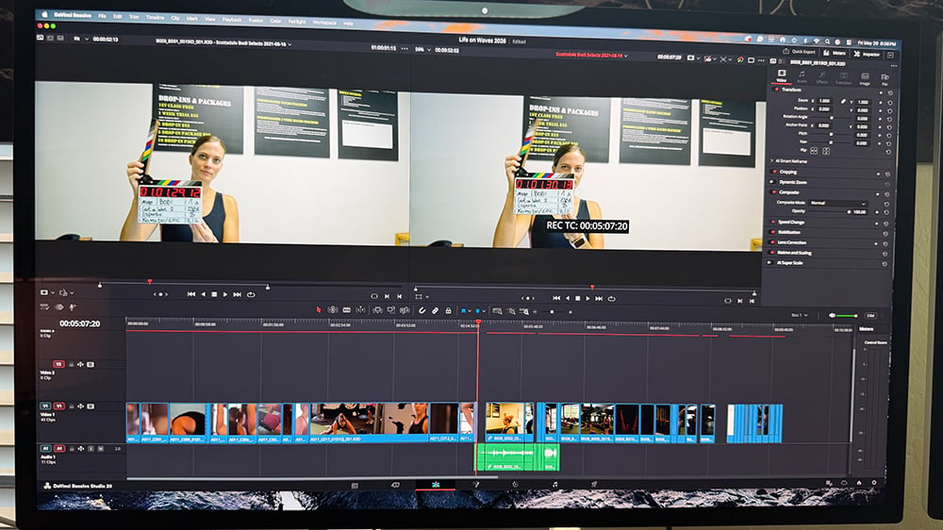943x530 pixels.
Task: Open the Workspace menu
Action: (324, 23)
